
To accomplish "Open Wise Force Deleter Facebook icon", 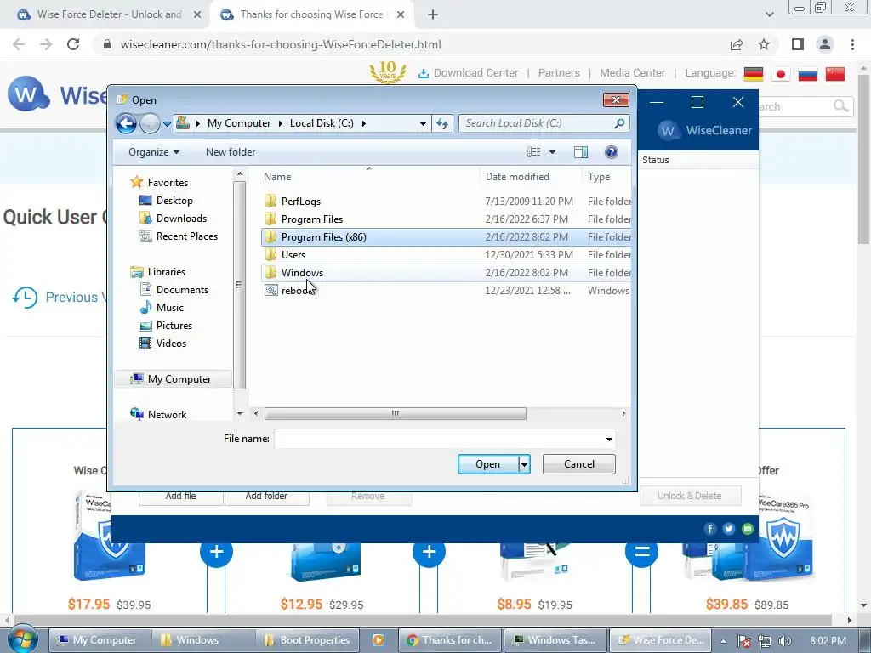I will tap(710, 529).
